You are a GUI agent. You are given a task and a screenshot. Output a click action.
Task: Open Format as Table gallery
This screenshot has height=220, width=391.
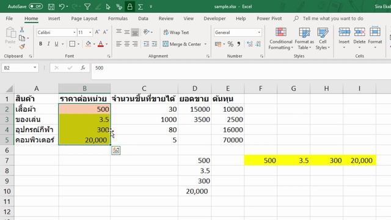point(304,38)
